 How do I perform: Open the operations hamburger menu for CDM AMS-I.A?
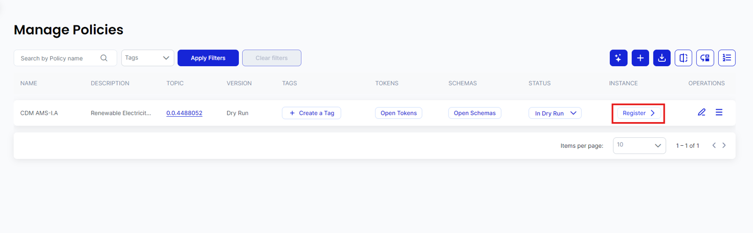pyautogui.click(x=719, y=112)
